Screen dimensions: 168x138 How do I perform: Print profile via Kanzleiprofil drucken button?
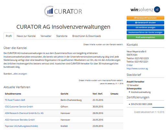145,23
